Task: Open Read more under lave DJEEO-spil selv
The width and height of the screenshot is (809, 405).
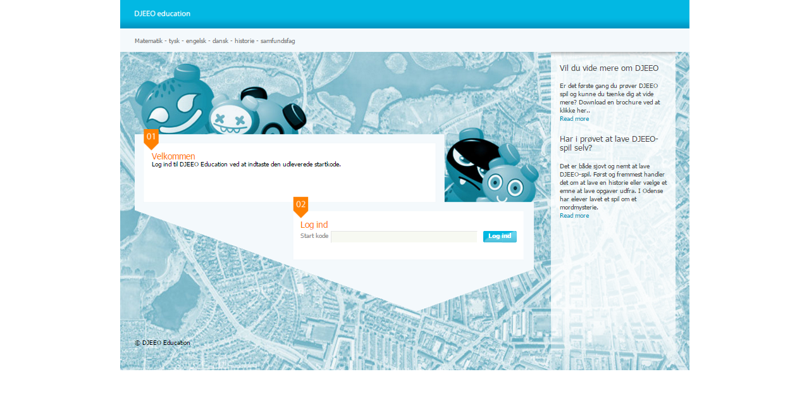Action: (x=574, y=216)
